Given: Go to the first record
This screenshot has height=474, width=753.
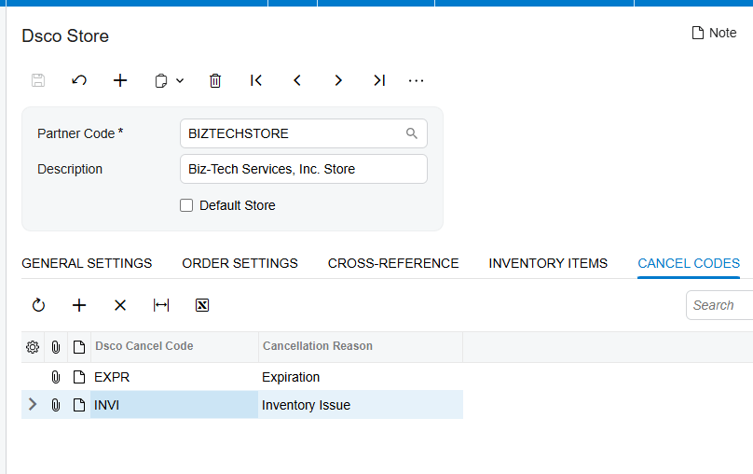Looking at the screenshot, I should pos(256,80).
